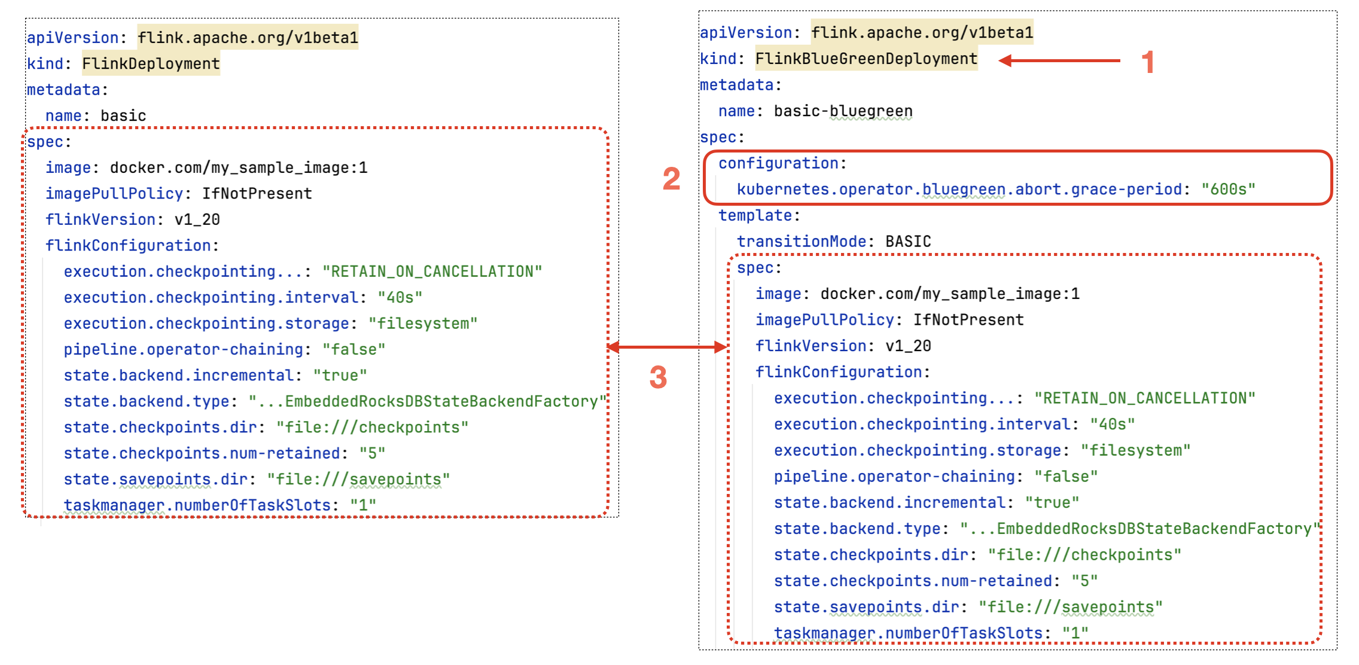Click the "600s" grace-period value
1359x665 pixels.
coord(1228,190)
